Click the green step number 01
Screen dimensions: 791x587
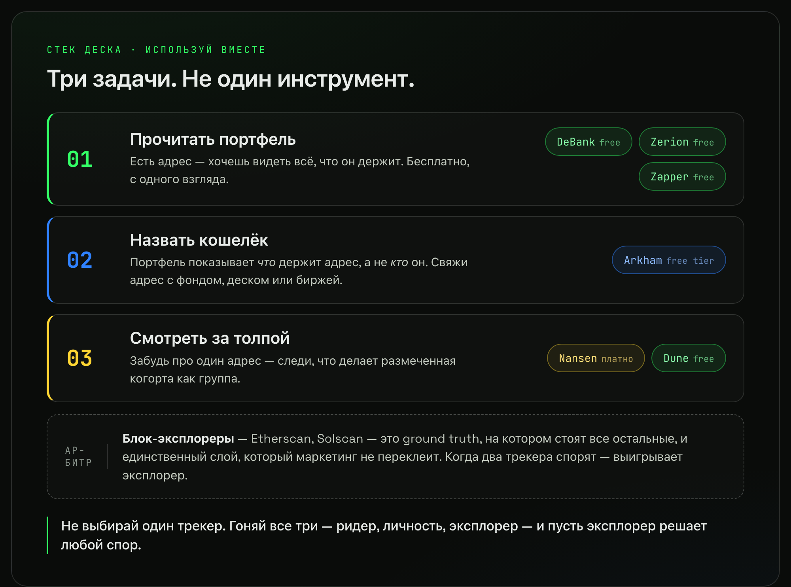click(x=79, y=159)
